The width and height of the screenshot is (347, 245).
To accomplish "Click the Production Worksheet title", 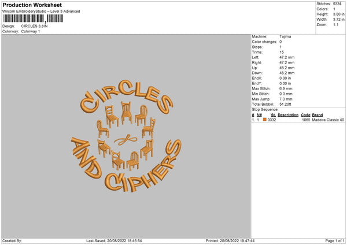I will click(x=32, y=5).
